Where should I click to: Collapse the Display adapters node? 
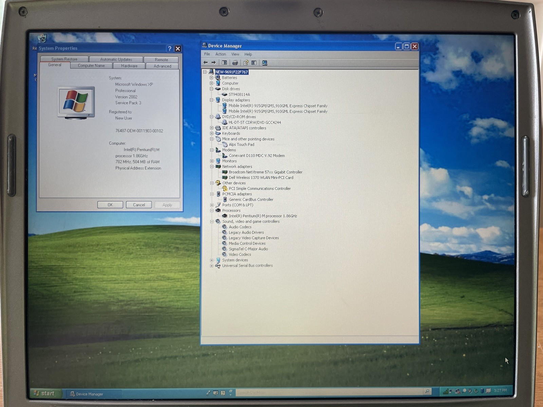(211, 100)
